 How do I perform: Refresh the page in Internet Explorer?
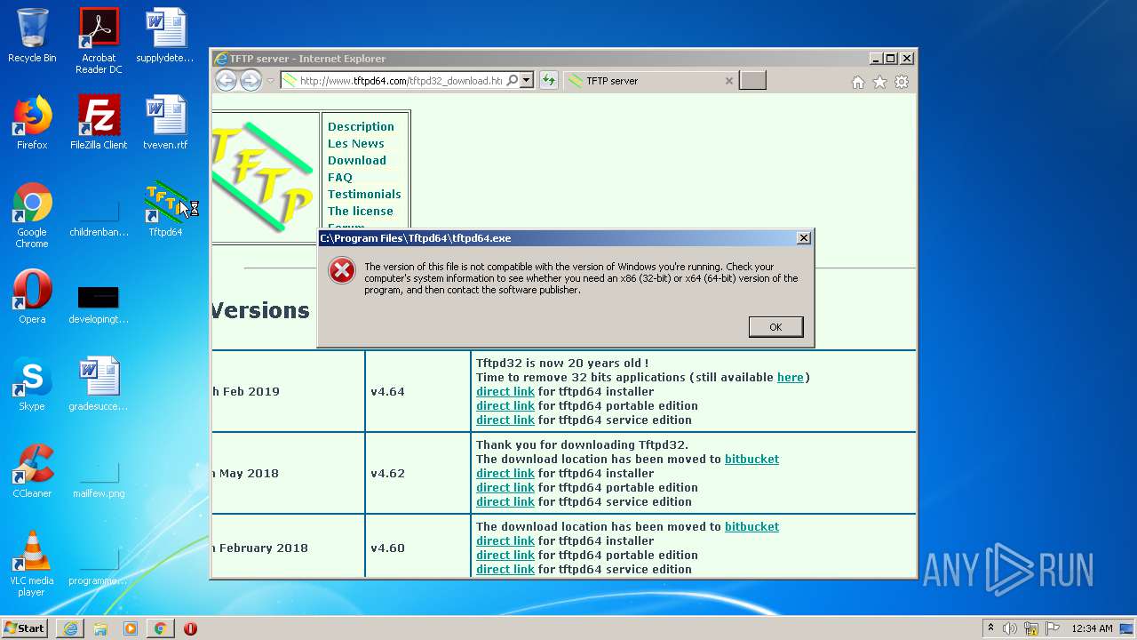(x=548, y=80)
